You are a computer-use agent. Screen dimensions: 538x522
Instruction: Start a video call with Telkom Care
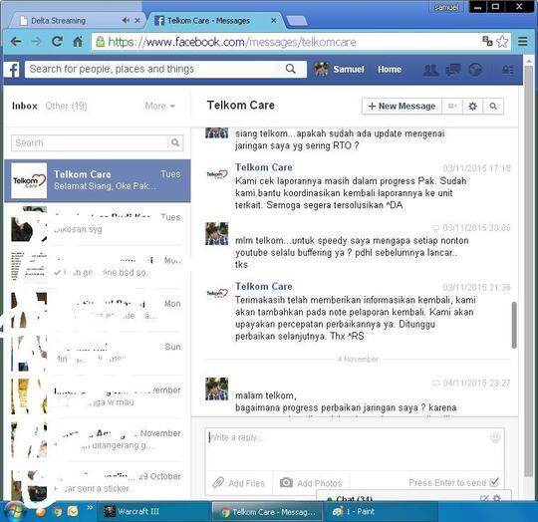[x=452, y=107]
